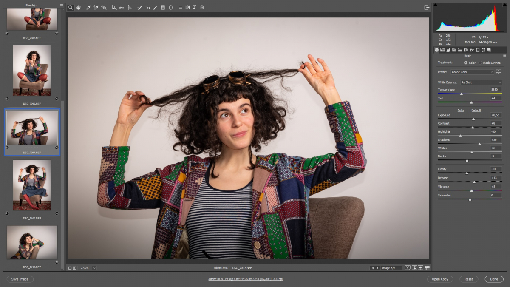Screen dimensions: 510x287
Task: Click the trash icon to mark for deletion
Action: (x=202, y=8)
